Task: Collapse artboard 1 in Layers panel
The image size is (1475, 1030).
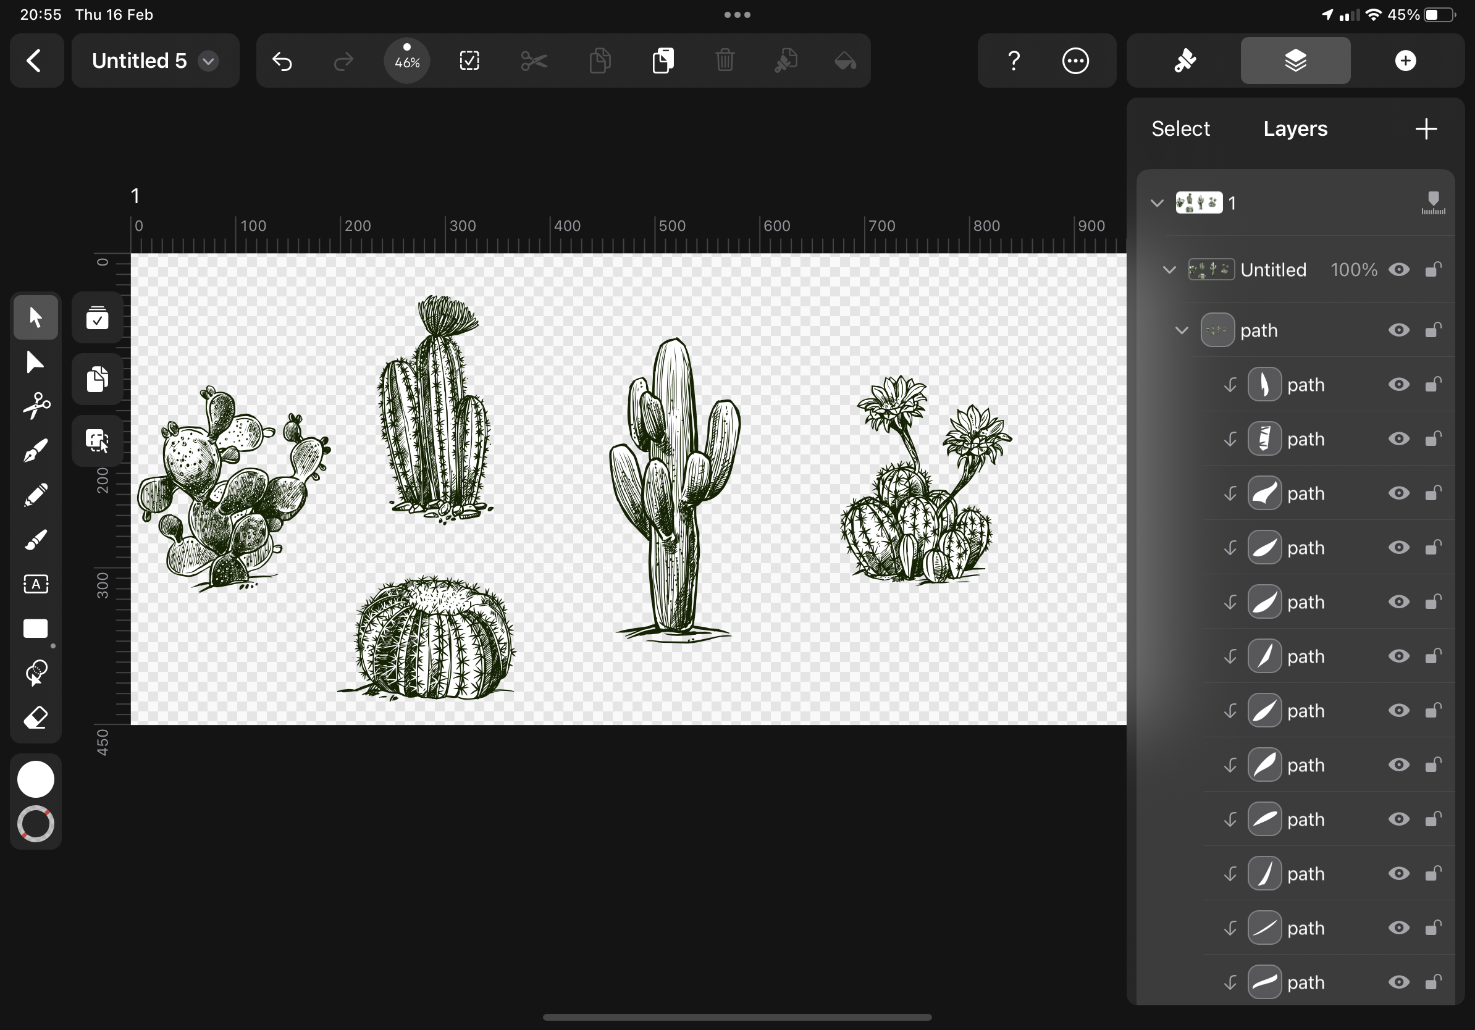Action: click(x=1157, y=204)
